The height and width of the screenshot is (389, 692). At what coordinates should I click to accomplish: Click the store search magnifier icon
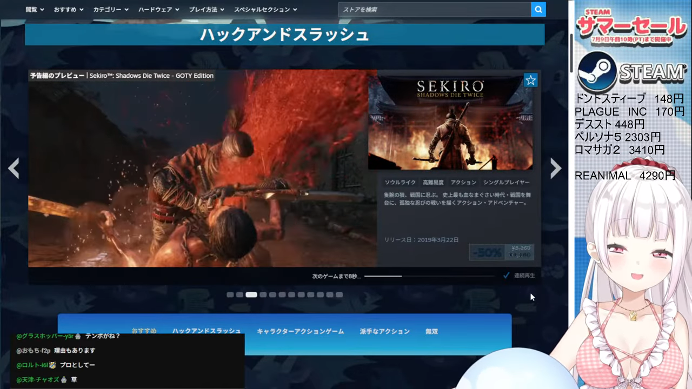point(538,9)
